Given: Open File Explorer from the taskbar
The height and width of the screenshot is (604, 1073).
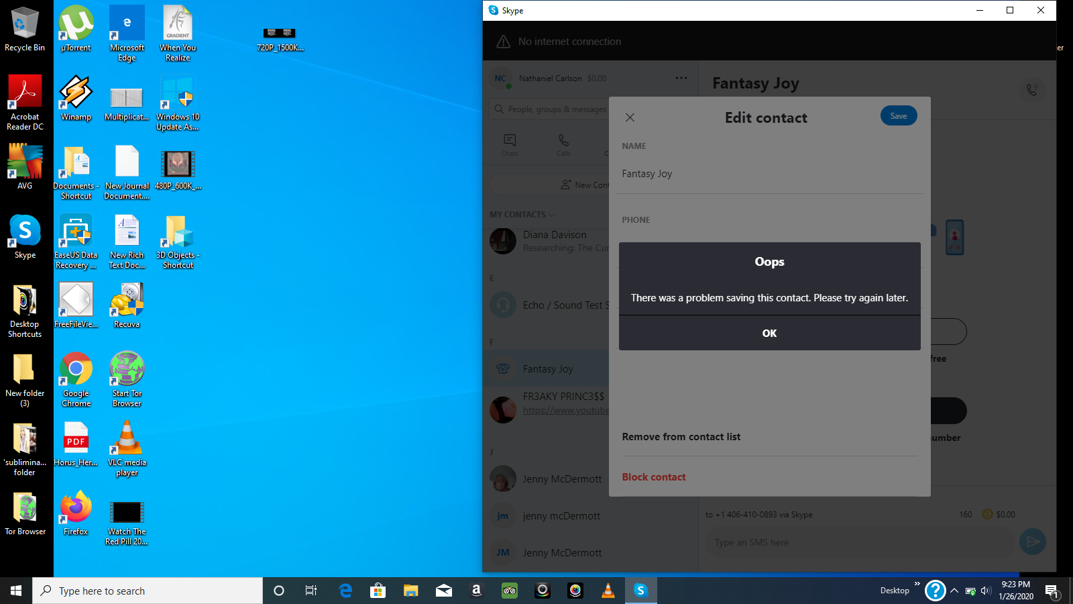Looking at the screenshot, I should point(410,591).
